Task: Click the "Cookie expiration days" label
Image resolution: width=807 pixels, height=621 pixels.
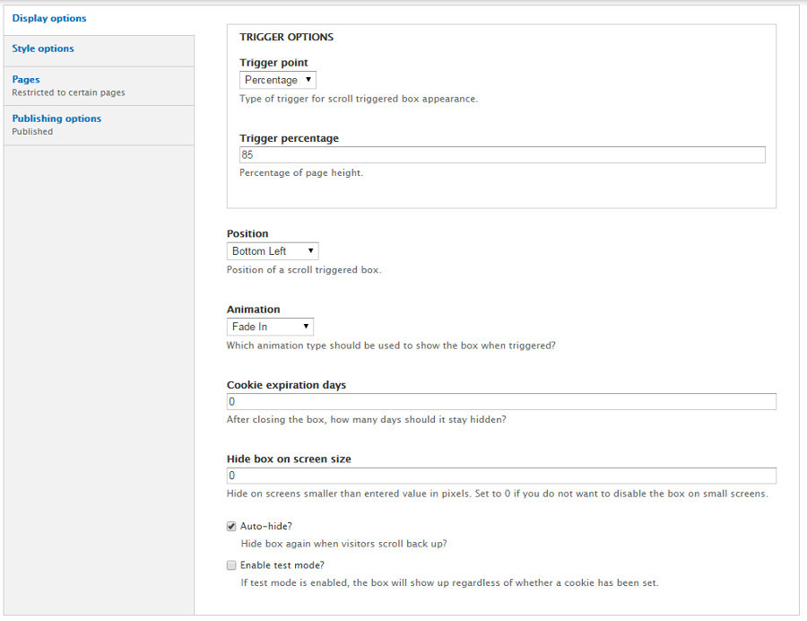Action: tap(286, 385)
